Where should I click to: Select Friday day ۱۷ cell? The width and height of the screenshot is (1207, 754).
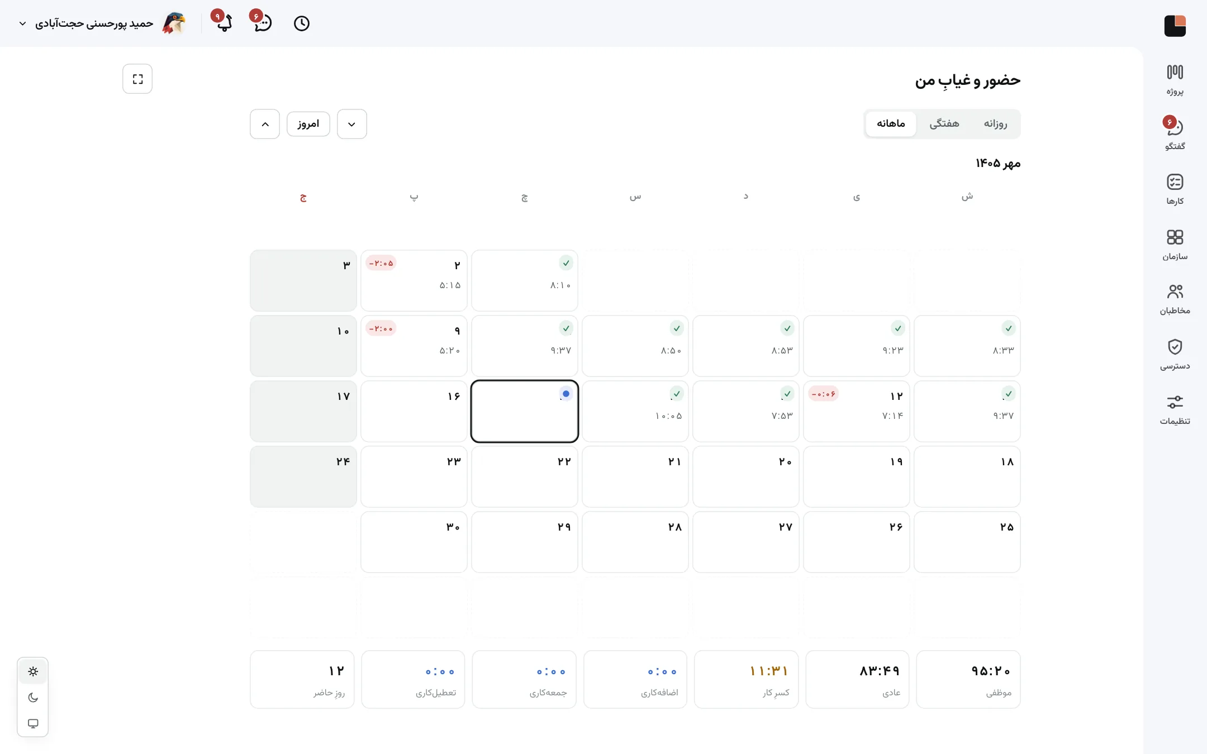(303, 411)
